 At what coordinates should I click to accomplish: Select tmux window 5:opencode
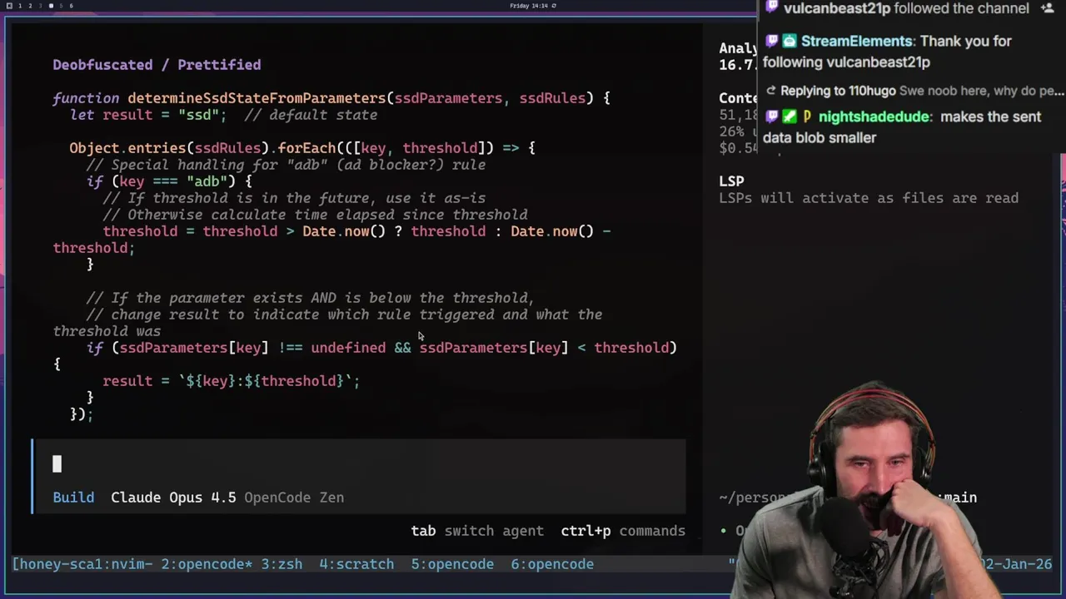click(x=452, y=564)
